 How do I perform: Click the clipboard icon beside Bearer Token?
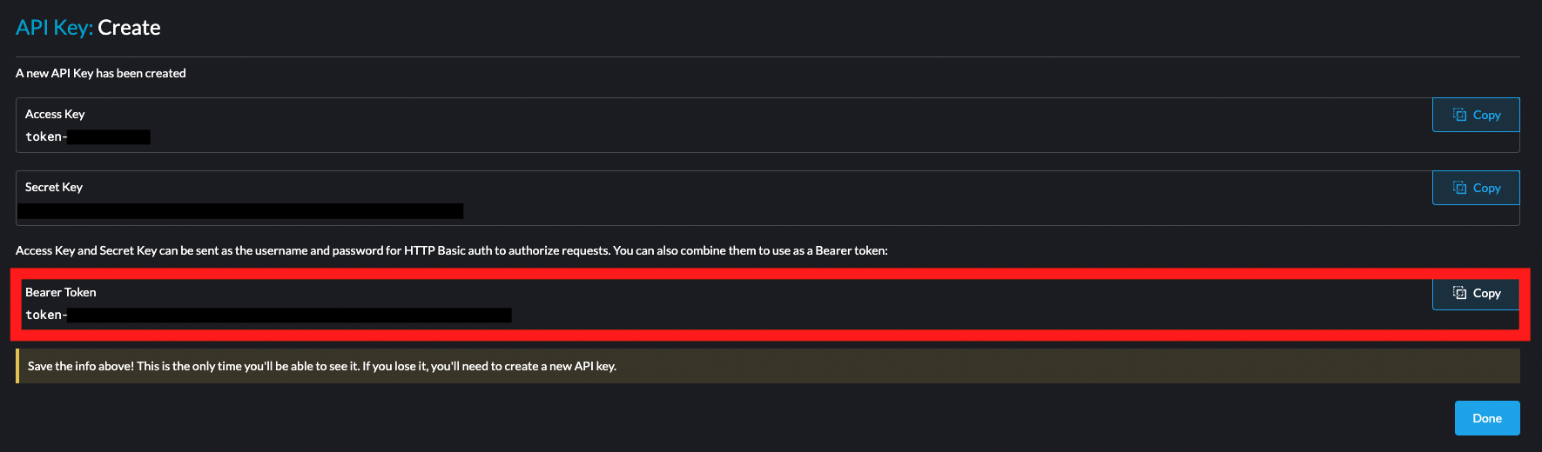[1460, 293]
